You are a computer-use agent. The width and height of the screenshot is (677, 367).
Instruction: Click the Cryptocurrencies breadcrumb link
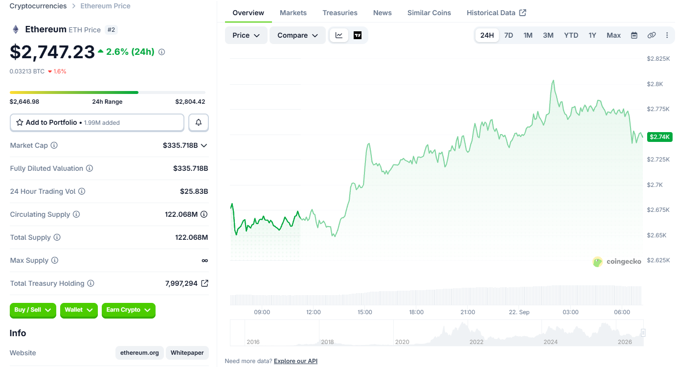click(38, 6)
